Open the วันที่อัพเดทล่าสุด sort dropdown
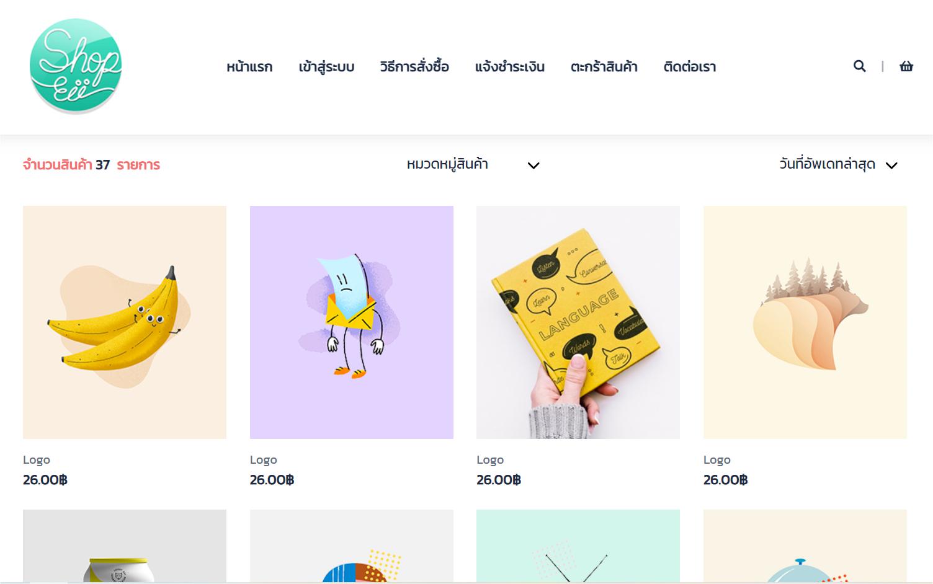 [x=838, y=164]
